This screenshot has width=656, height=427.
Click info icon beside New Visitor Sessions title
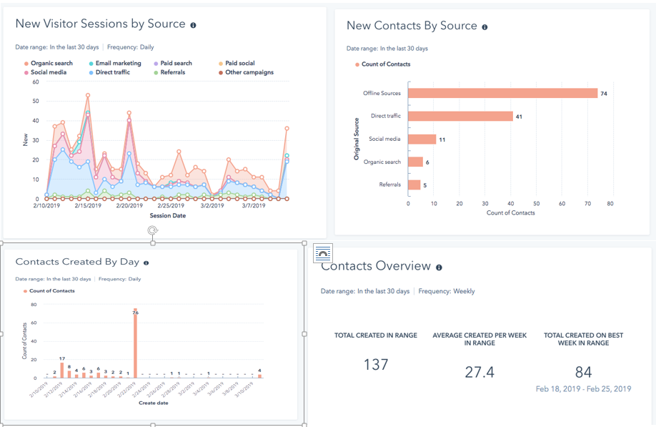tap(193, 25)
